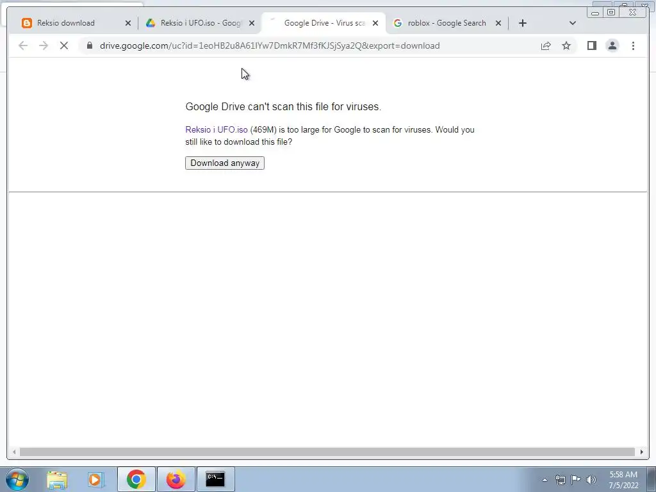Close the roblox Google Search tab

498,24
